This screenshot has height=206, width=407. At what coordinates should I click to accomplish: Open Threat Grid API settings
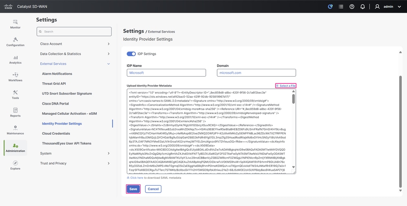[x=54, y=83]
